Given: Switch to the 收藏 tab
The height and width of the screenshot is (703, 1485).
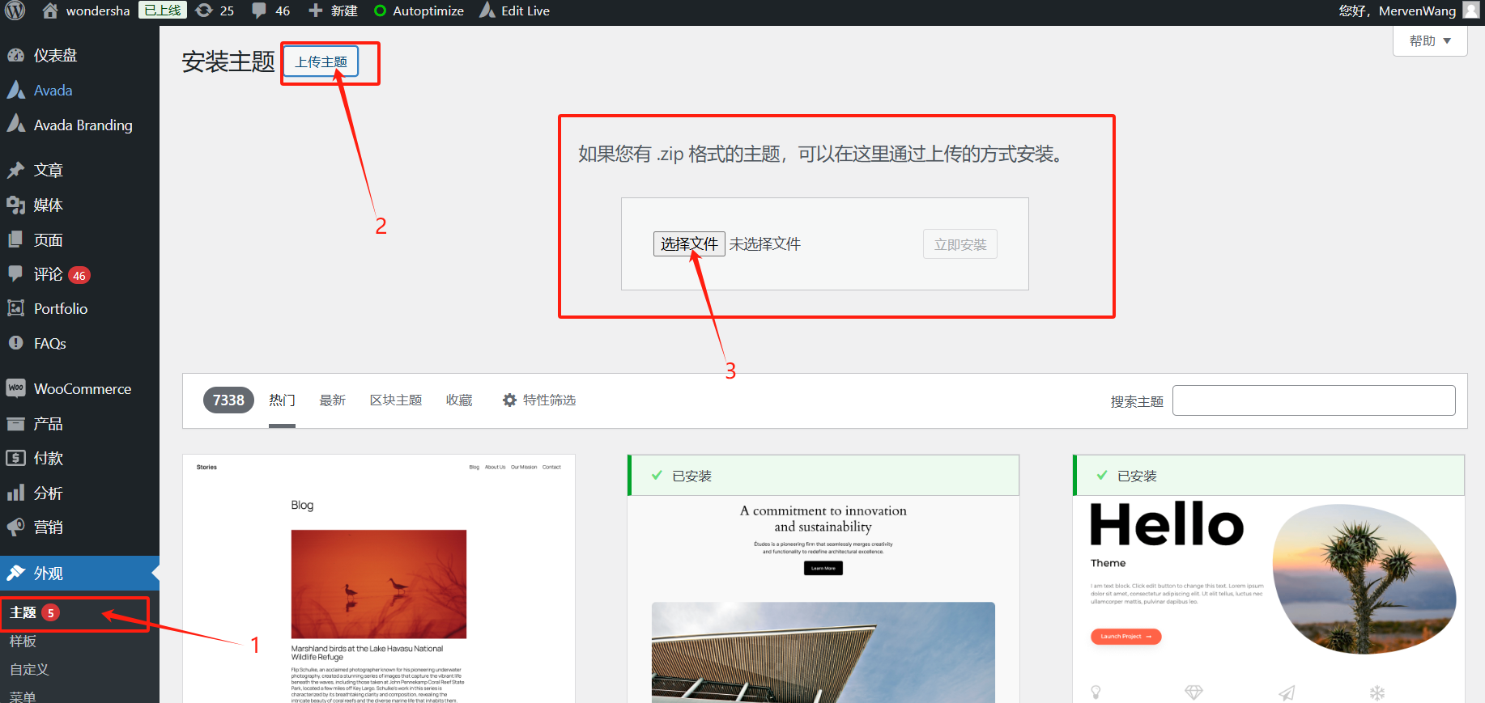Looking at the screenshot, I should [459, 400].
